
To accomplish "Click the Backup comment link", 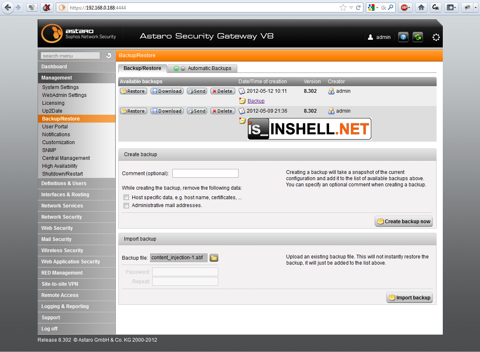I will pyautogui.click(x=256, y=101).
